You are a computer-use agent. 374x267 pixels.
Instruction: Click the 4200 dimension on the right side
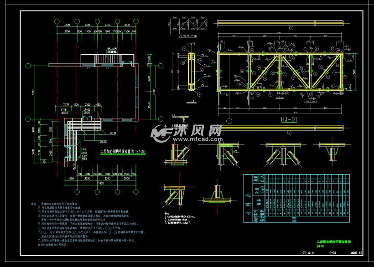[149, 79]
